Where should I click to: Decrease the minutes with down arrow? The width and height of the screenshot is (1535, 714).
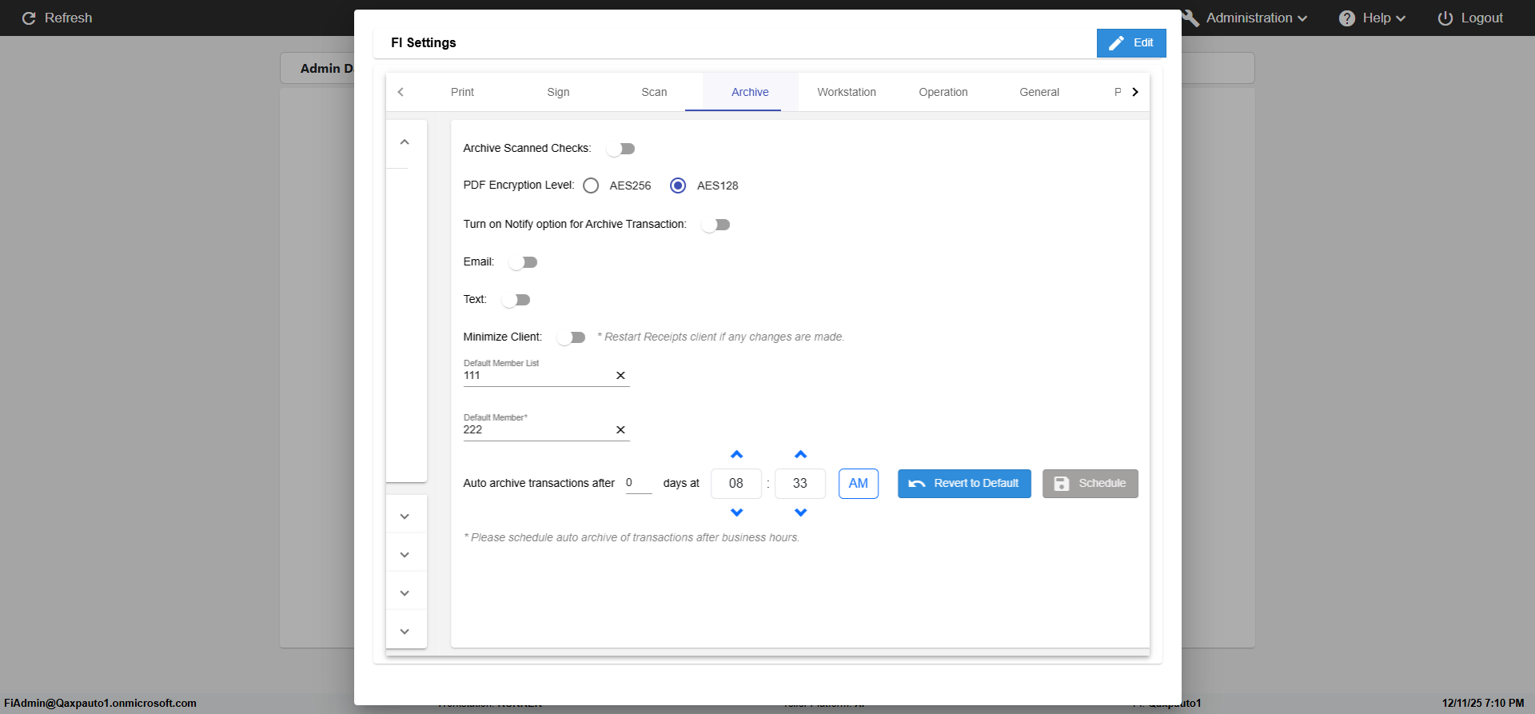tap(800, 513)
